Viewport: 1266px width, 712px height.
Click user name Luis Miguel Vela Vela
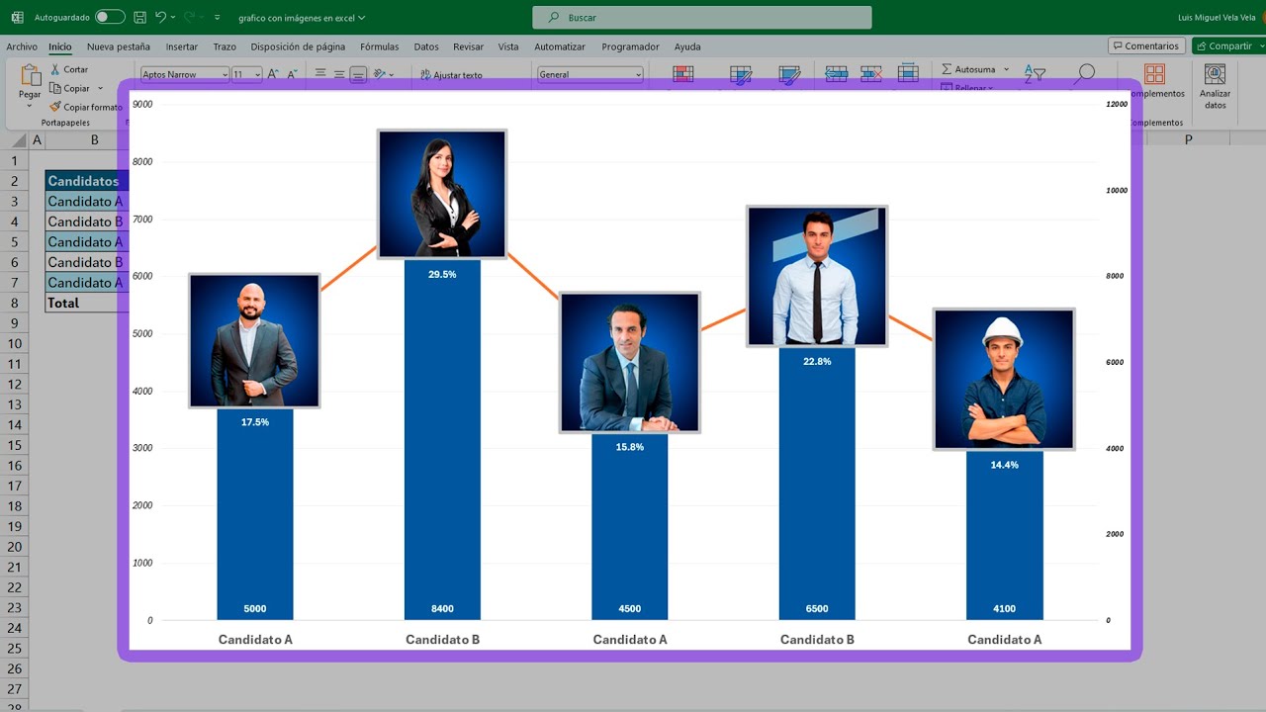1218,18
